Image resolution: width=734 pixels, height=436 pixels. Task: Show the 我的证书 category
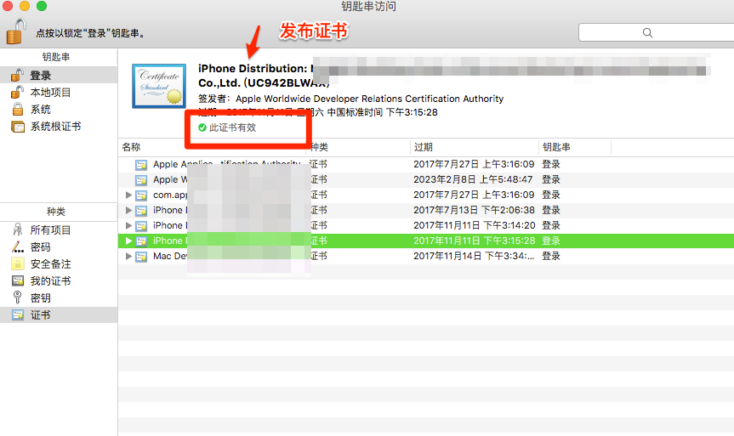coord(59,280)
